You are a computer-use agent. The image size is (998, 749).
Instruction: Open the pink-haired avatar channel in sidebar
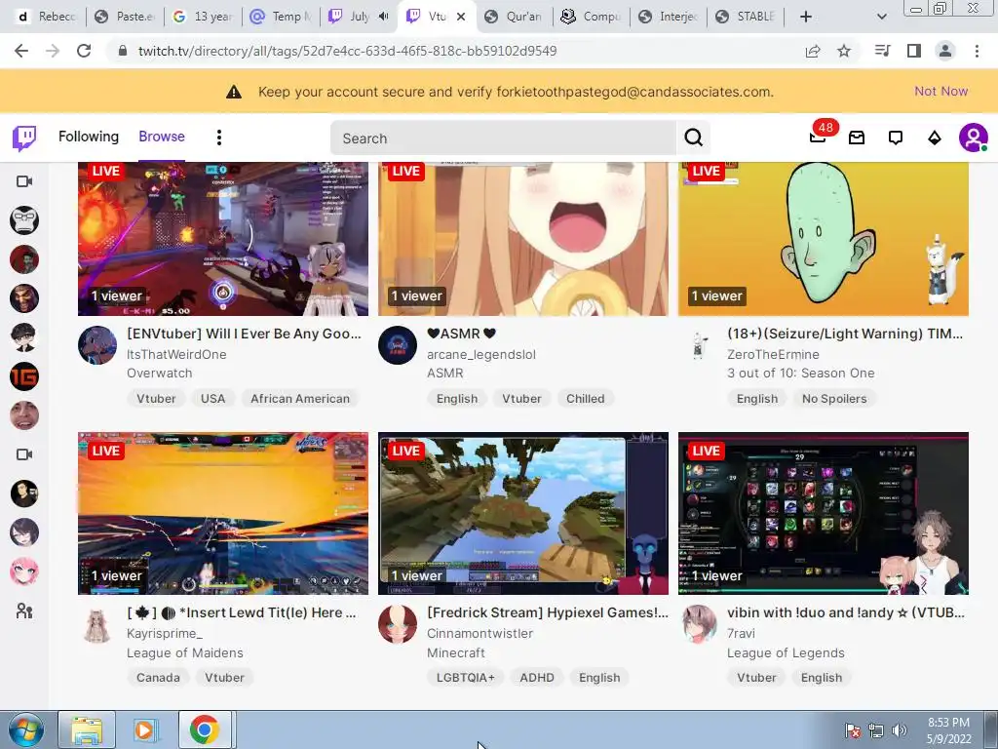24,572
